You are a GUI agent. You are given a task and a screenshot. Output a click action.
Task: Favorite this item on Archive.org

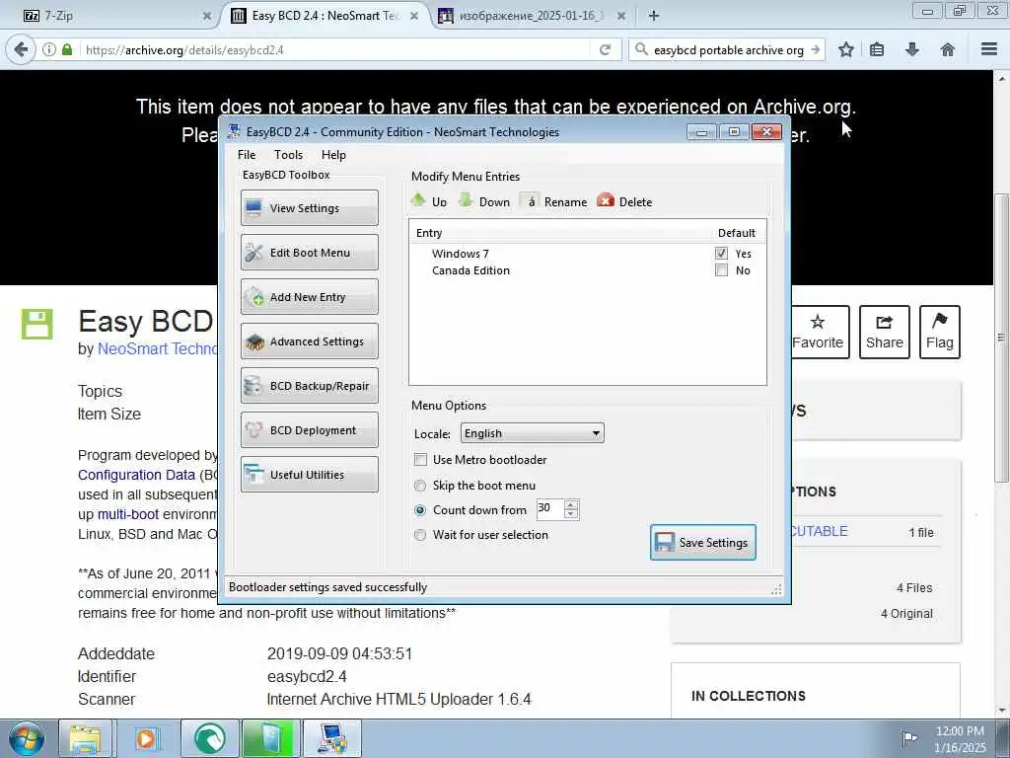pos(818,332)
